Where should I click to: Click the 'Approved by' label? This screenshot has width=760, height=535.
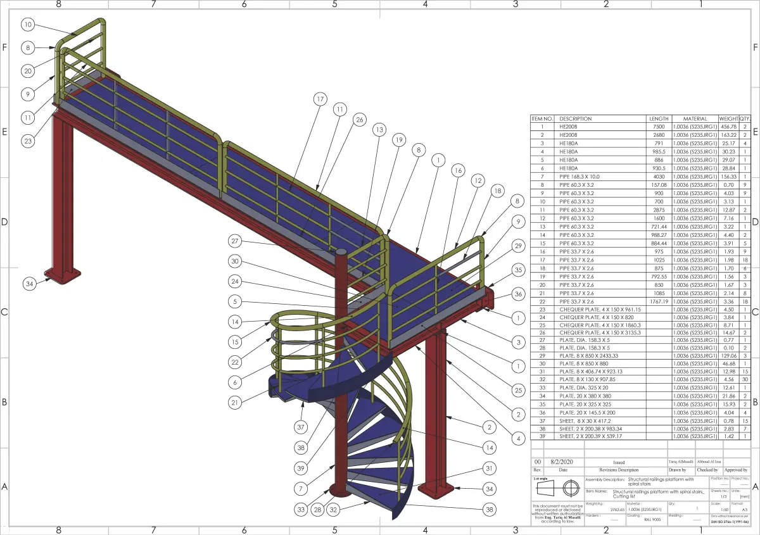[737, 470]
